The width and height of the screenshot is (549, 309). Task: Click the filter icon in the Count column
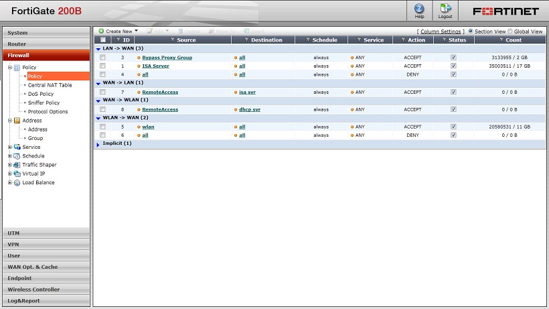pyautogui.click(x=501, y=40)
